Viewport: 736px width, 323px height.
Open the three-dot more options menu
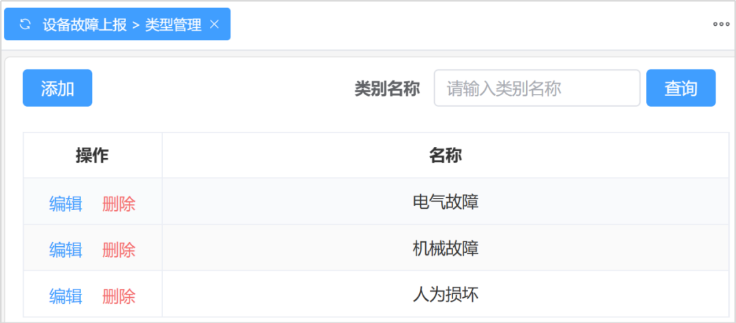pos(721,24)
